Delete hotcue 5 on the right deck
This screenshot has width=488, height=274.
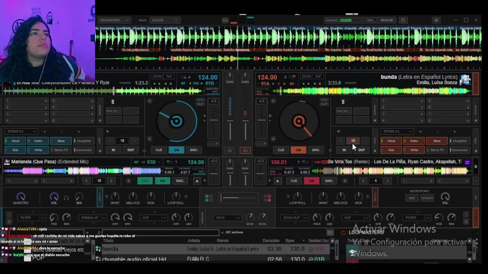468,101
